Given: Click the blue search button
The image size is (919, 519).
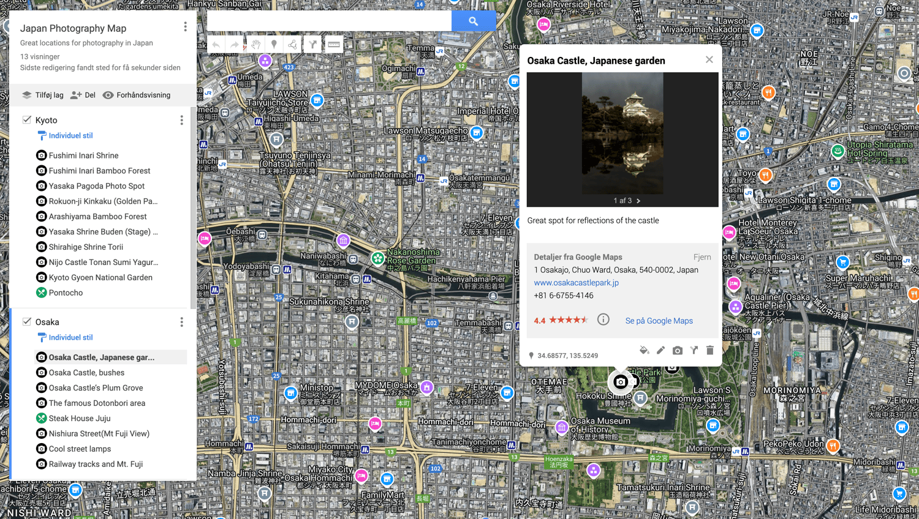Looking at the screenshot, I should pos(473,21).
